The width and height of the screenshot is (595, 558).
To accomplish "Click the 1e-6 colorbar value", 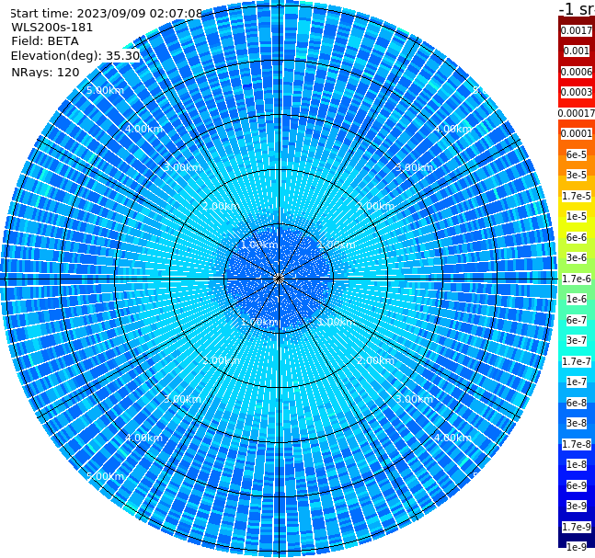I will click(577, 299).
